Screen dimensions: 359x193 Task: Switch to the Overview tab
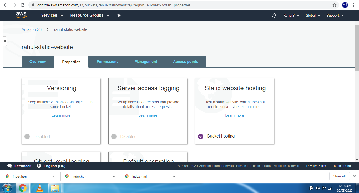tap(38, 62)
